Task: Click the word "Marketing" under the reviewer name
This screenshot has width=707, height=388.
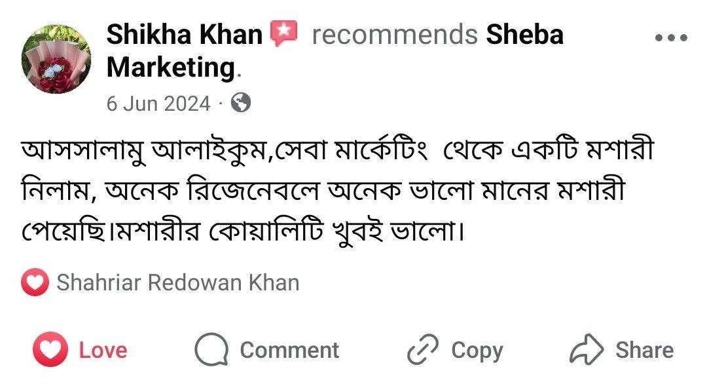Action: [x=170, y=67]
